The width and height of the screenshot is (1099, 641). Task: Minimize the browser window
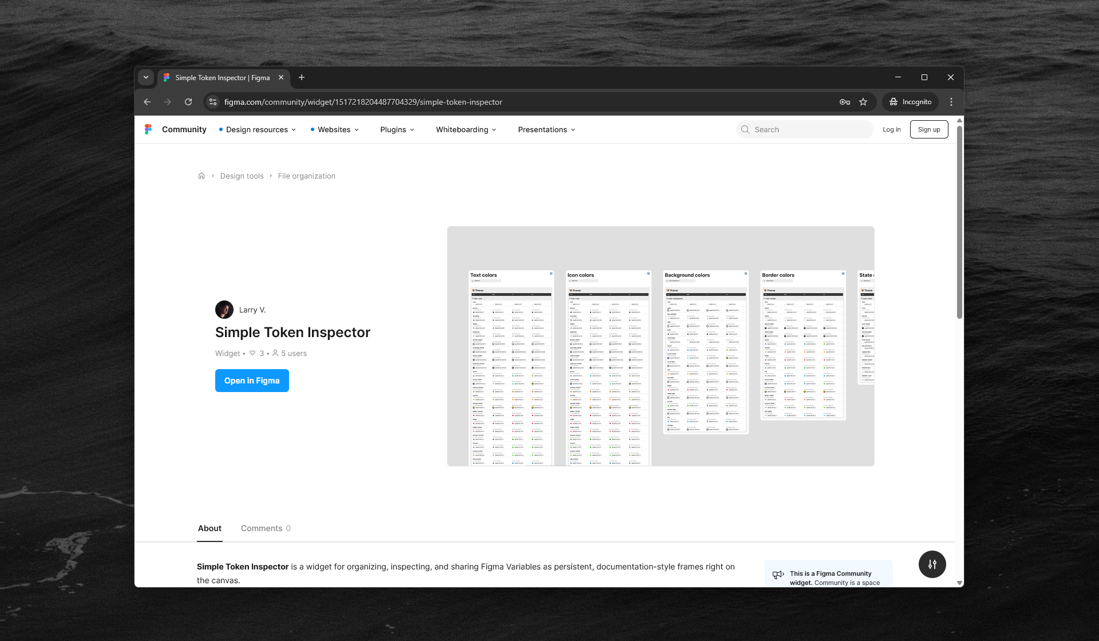click(898, 77)
